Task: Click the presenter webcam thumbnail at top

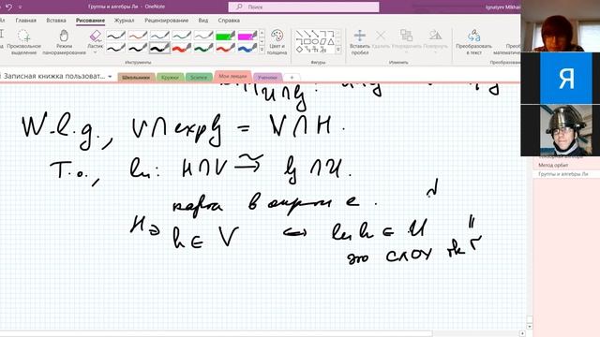Action: click(x=561, y=26)
